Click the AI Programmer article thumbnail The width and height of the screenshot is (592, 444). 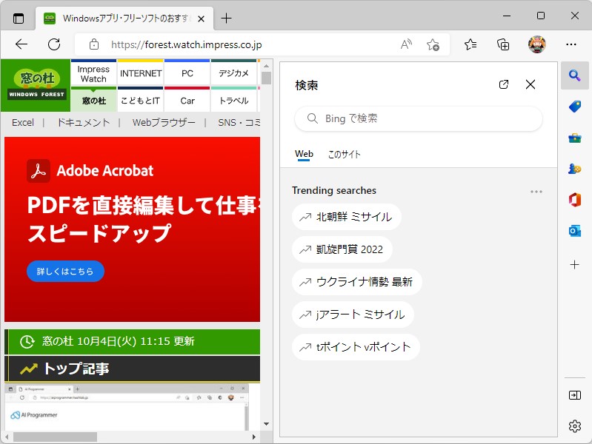coord(127,408)
